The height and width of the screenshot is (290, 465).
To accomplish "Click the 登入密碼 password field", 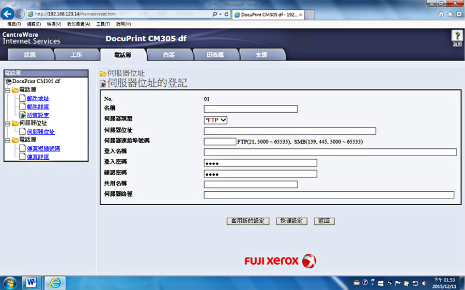I will (260, 163).
